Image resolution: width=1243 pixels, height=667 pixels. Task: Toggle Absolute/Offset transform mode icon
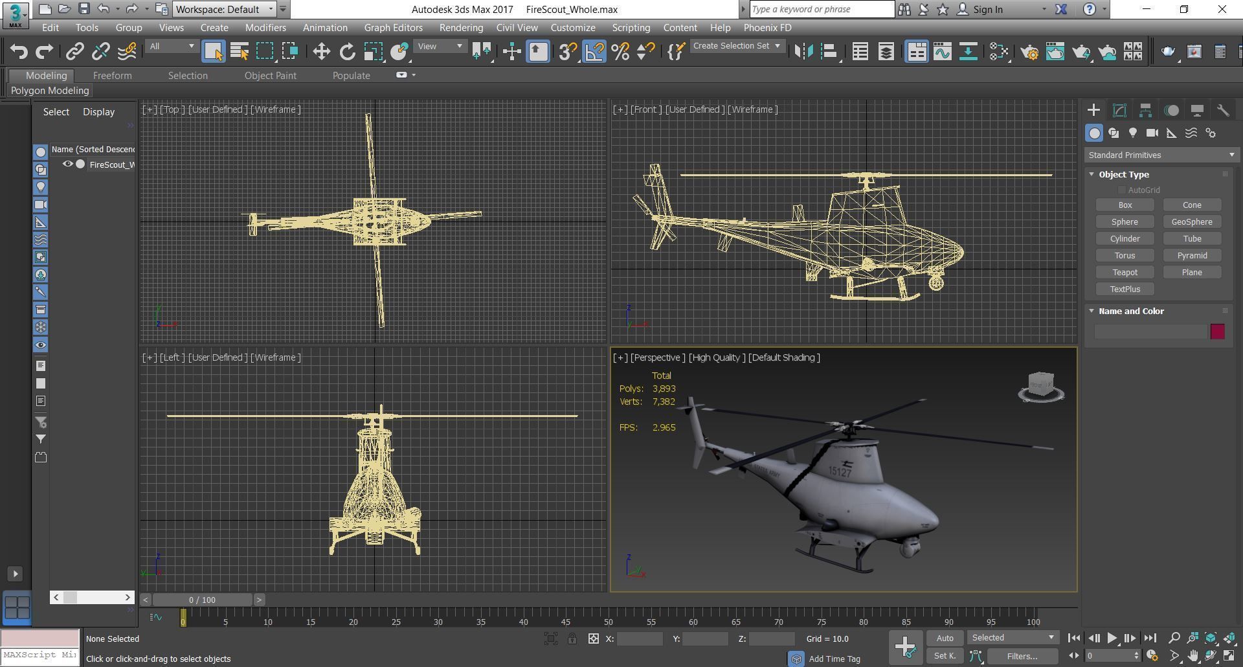593,639
